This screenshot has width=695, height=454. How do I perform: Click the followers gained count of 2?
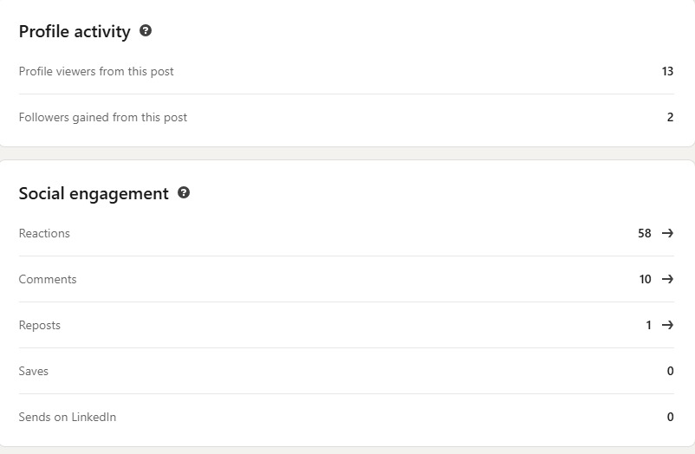pyautogui.click(x=670, y=117)
